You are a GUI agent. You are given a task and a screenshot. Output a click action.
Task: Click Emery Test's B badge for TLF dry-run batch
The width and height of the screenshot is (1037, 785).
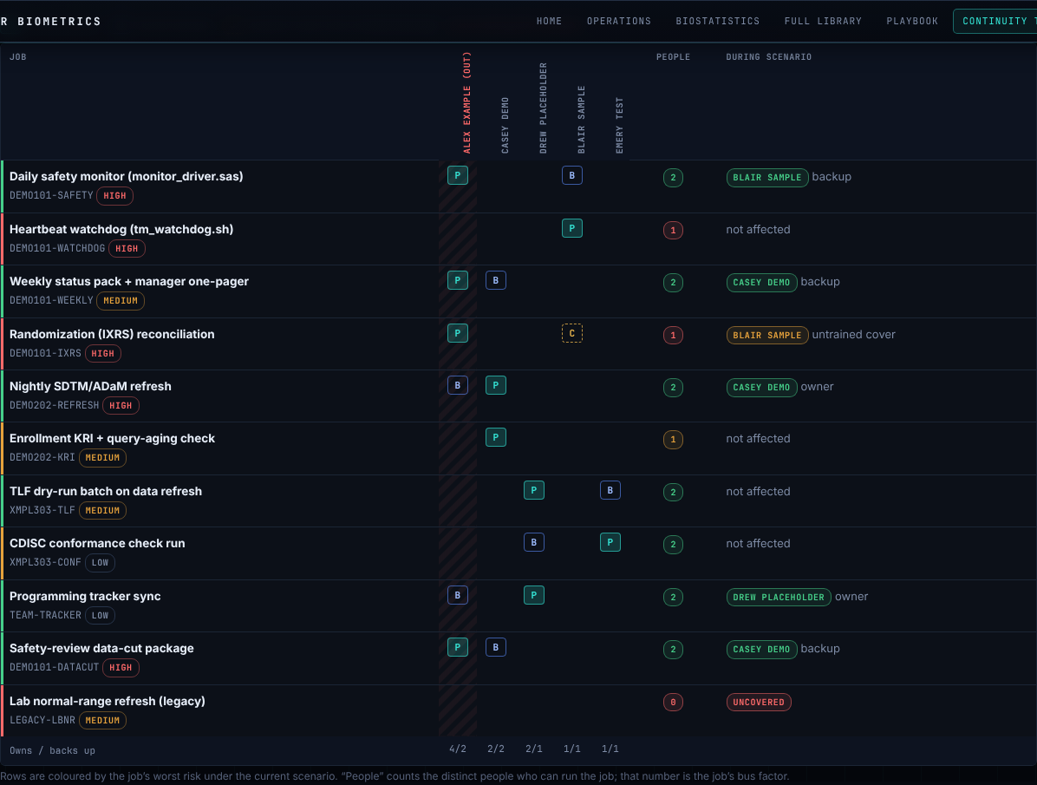tap(610, 490)
